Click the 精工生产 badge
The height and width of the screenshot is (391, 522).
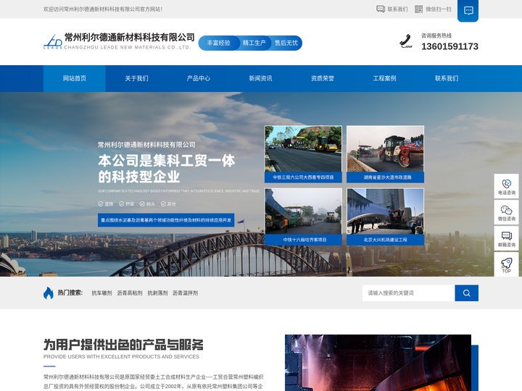coord(254,43)
